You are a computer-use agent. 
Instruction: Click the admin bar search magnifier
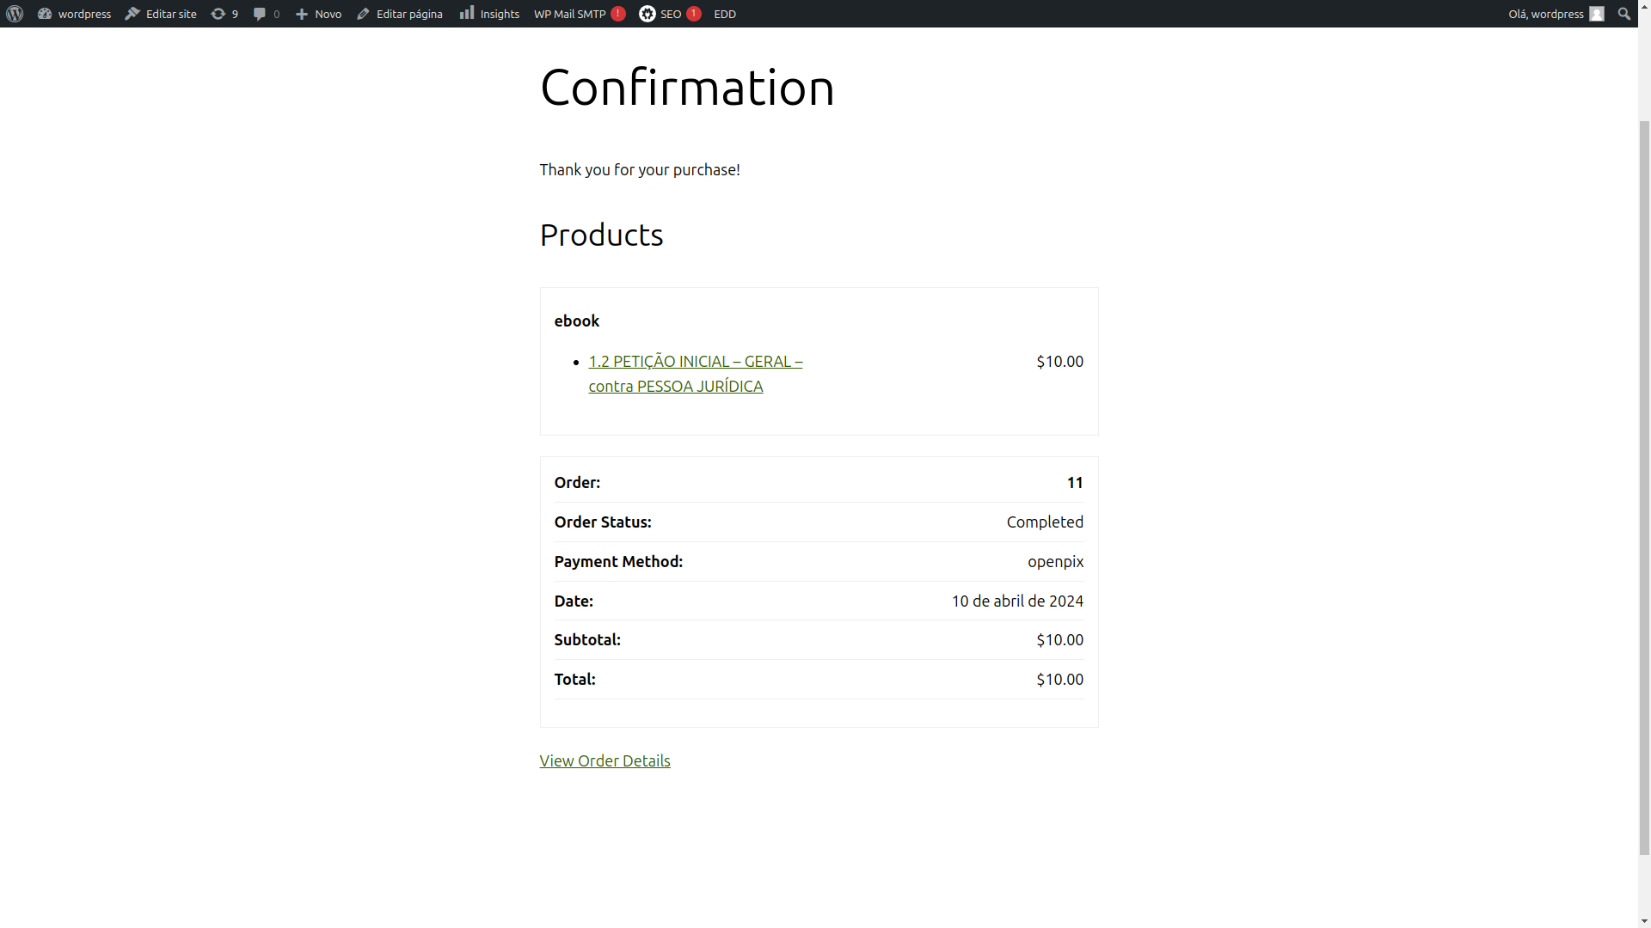(1624, 14)
